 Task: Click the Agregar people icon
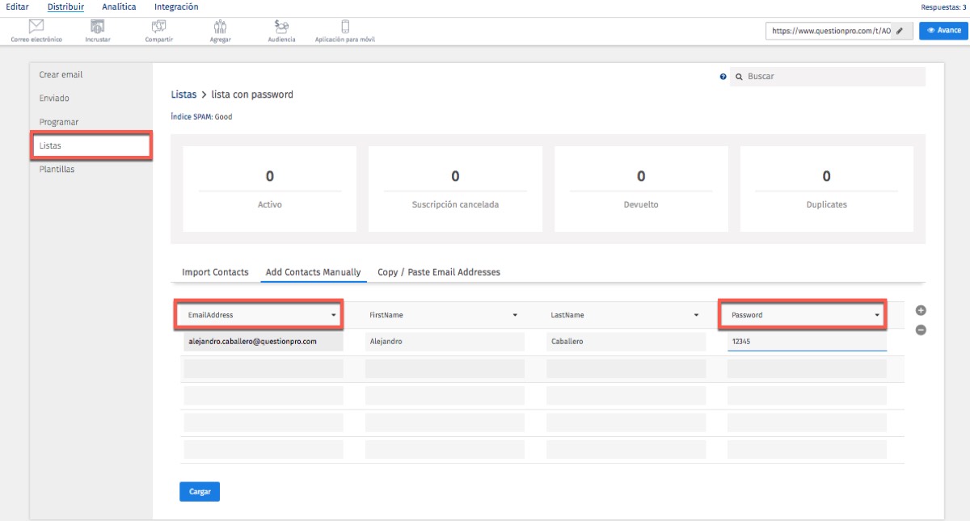tap(220, 27)
